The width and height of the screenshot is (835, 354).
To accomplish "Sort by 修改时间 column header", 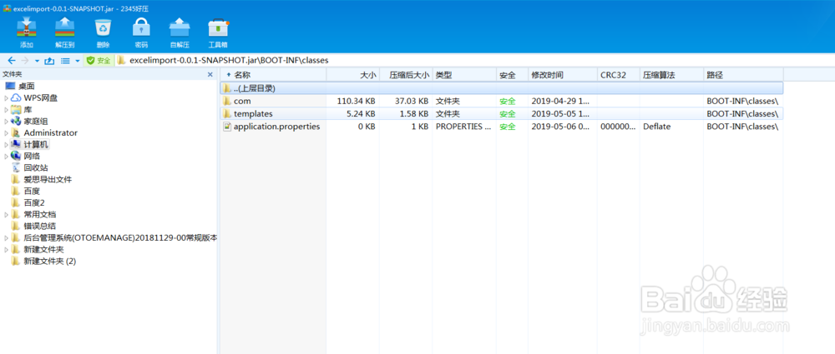I will point(563,76).
